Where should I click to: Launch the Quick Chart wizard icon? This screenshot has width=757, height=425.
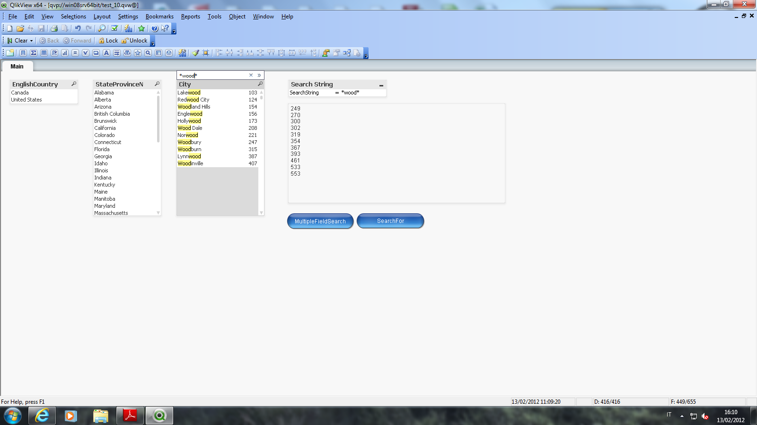click(128, 28)
